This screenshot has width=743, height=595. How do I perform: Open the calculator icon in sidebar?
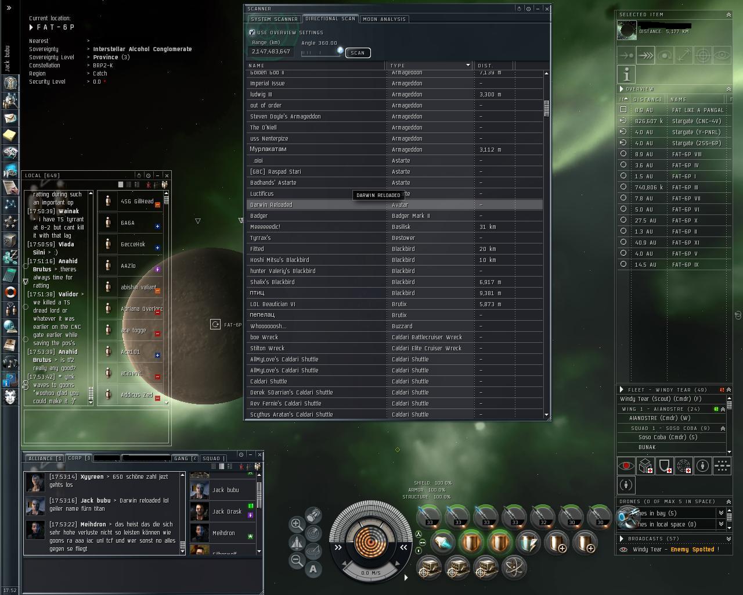(x=10, y=274)
